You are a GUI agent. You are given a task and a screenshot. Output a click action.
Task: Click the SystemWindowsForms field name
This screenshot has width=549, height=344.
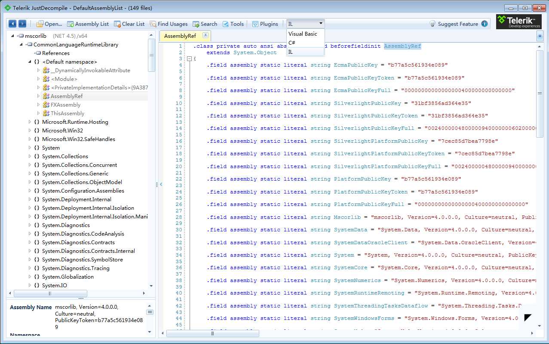pyautogui.click(x=364, y=318)
